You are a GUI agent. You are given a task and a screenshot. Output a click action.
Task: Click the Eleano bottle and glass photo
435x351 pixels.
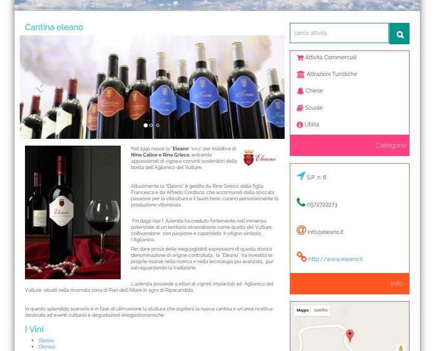click(73, 212)
